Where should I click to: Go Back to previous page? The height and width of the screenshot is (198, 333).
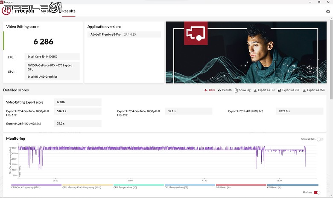click(212, 90)
